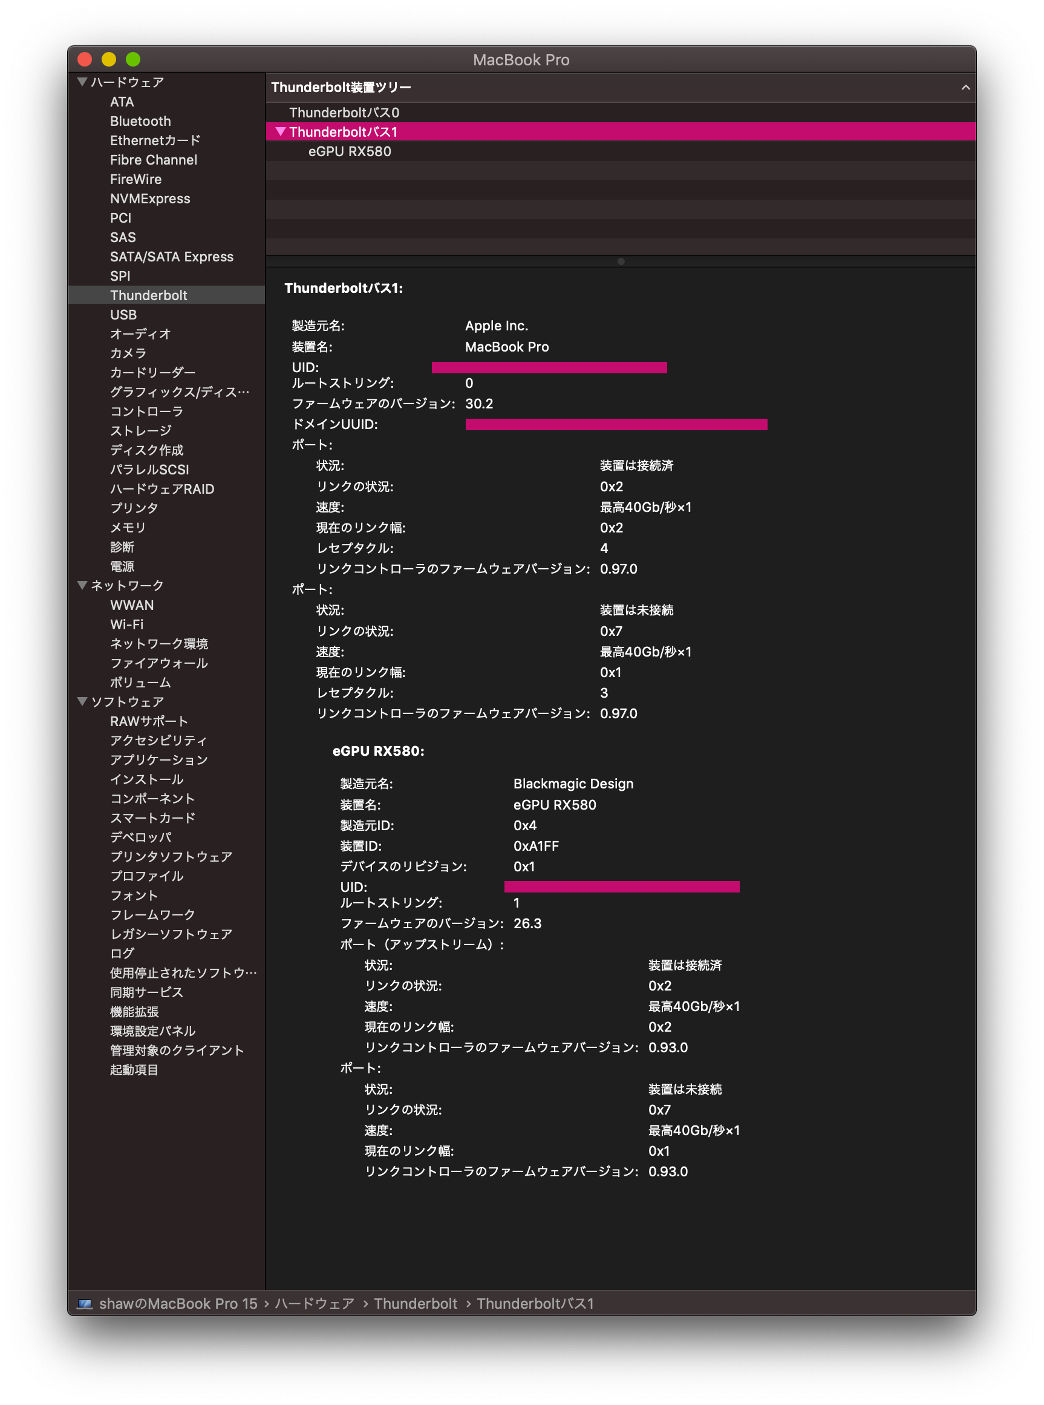Screen dimensions: 1044x1405
Task: Open ATA in the sidebar
Action: 122,102
